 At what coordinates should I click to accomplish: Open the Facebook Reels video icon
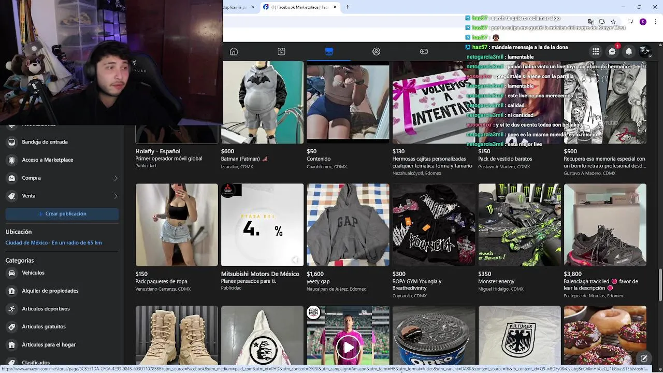pos(281,51)
